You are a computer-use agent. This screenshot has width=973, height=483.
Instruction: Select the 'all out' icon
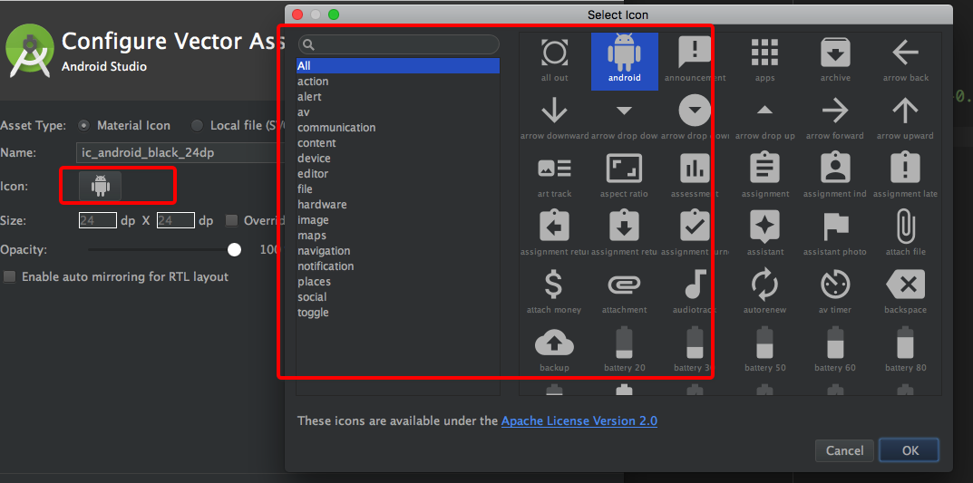tap(554, 53)
